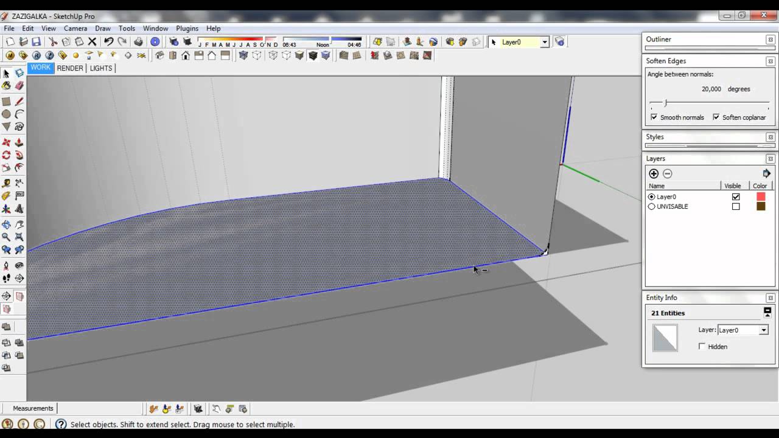Enable X-Ray face style cube
The height and width of the screenshot is (438, 779).
[x=243, y=55]
